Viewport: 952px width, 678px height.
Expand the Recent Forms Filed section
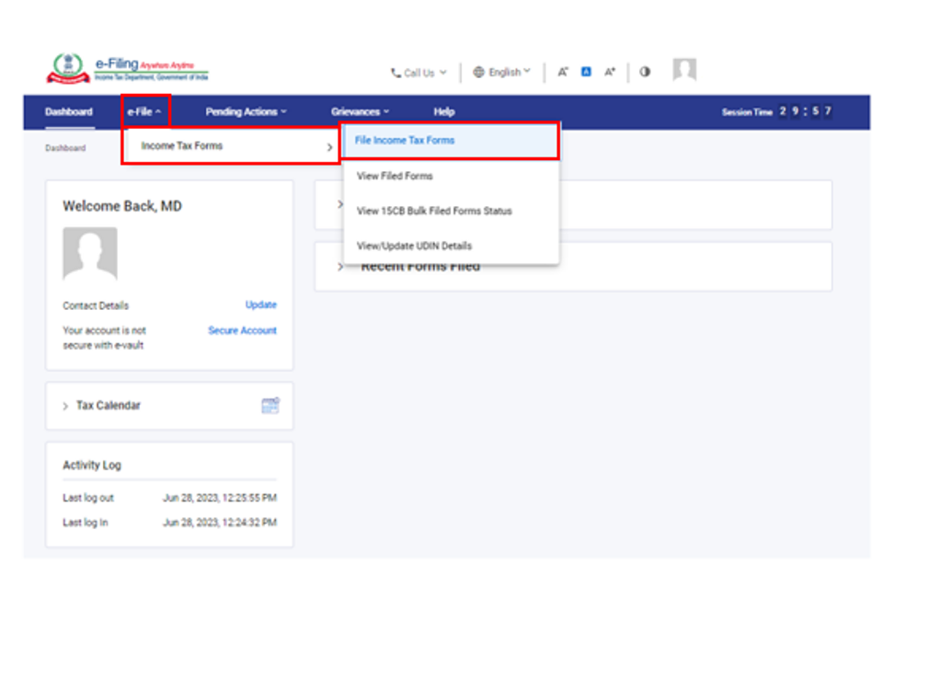coord(340,267)
